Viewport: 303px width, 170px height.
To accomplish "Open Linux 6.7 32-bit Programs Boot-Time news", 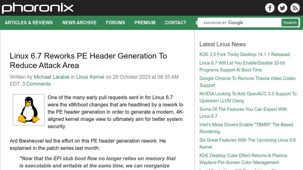I will (242, 66).
